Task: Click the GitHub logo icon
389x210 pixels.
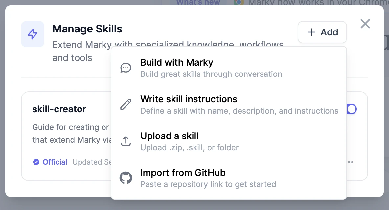Action: [126, 178]
